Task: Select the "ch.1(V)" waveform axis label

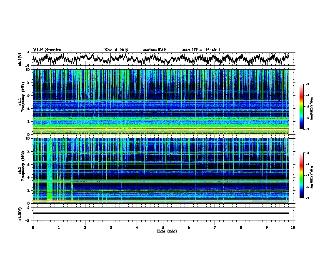Action: click(20, 59)
